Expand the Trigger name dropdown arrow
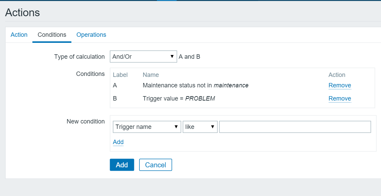Screen dimensions: 381x196 point(176,127)
